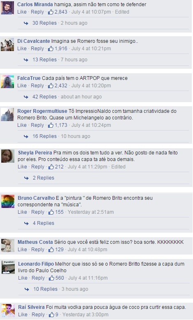Image resolution: width=193 pixels, height=320 pixels.
Task: Click thumbs-up icon showing 1,916 likes
Action: [x=51, y=49]
